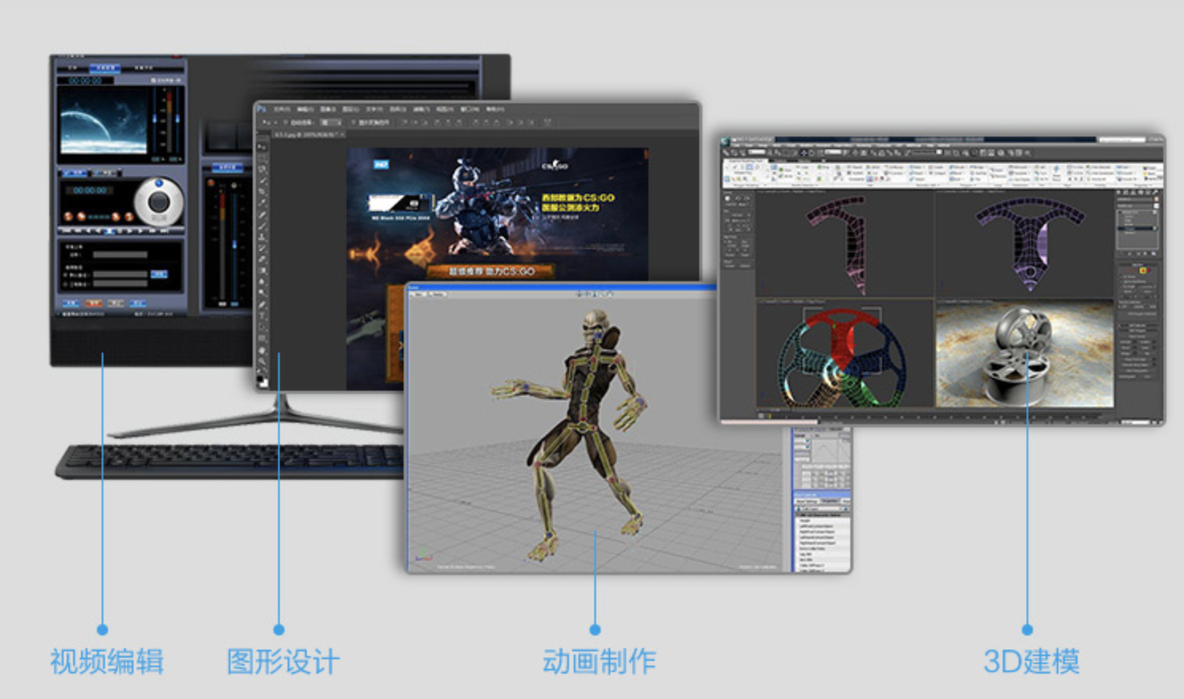Click the 视频编辑 label
Image resolution: width=1184 pixels, height=699 pixels.
tap(107, 662)
